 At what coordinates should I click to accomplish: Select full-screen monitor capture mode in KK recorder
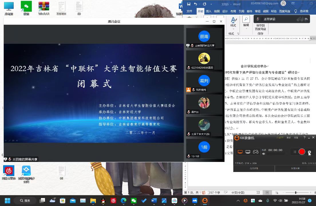pos(240,152)
